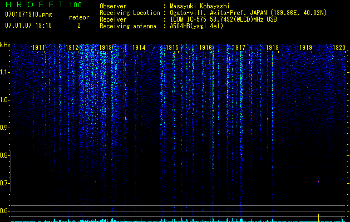Click the yellow spike in the bottom power graph

(x=318, y=218)
